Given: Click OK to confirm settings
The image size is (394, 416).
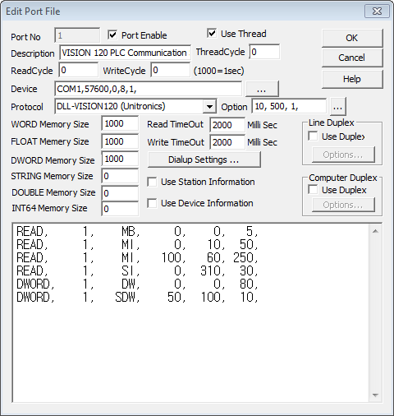Looking at the screenshot, I should 352,38.
